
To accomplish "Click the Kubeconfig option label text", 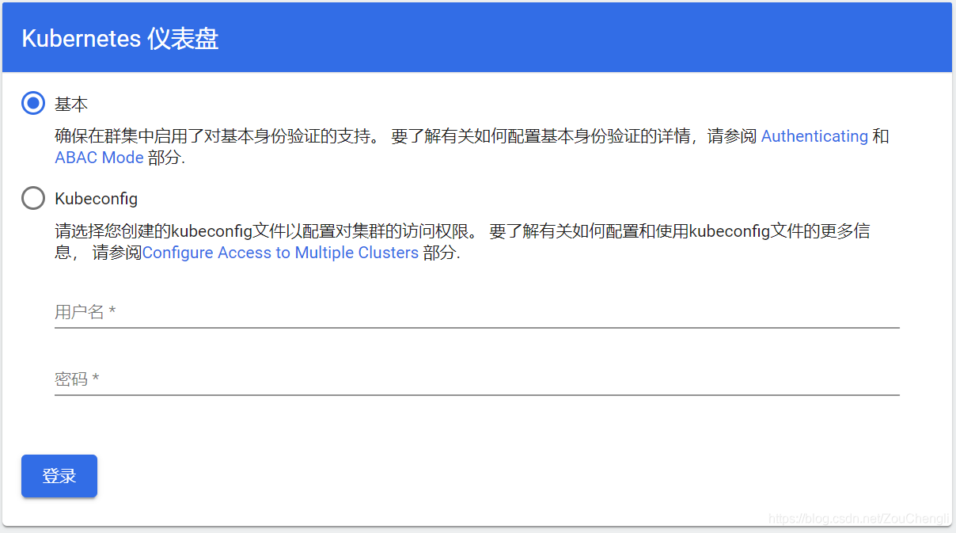I will tap(96, 199).
